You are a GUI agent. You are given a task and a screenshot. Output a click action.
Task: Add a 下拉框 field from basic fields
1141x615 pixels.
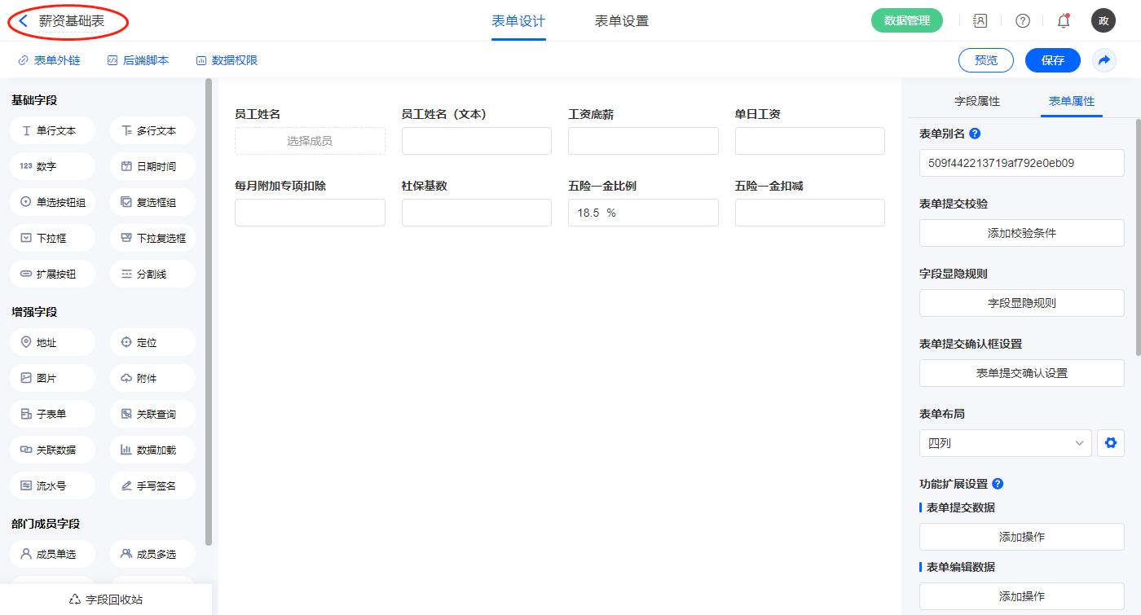[x=53, y=238]
